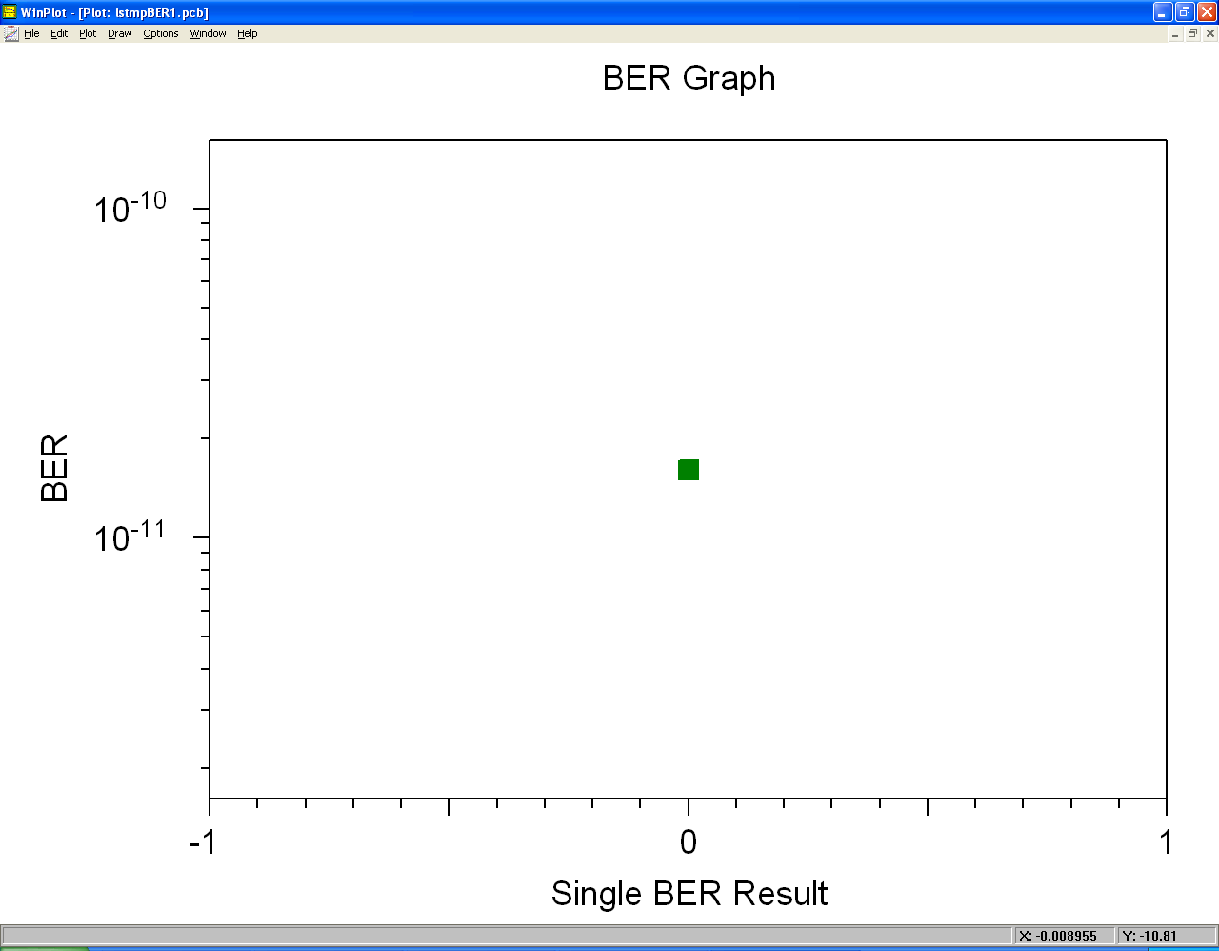Screen dimensions: 1219x951
Task: Click the 'BER' vertical axis label
Action: pyautogui.click(x=55, y=468)
